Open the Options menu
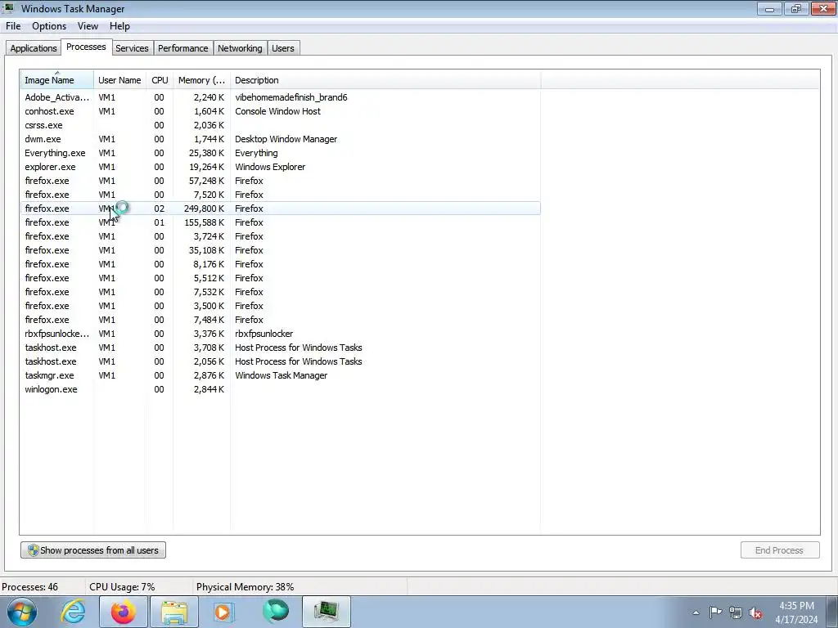Viewport: 838px width, 628px height. tap(49, 26)
